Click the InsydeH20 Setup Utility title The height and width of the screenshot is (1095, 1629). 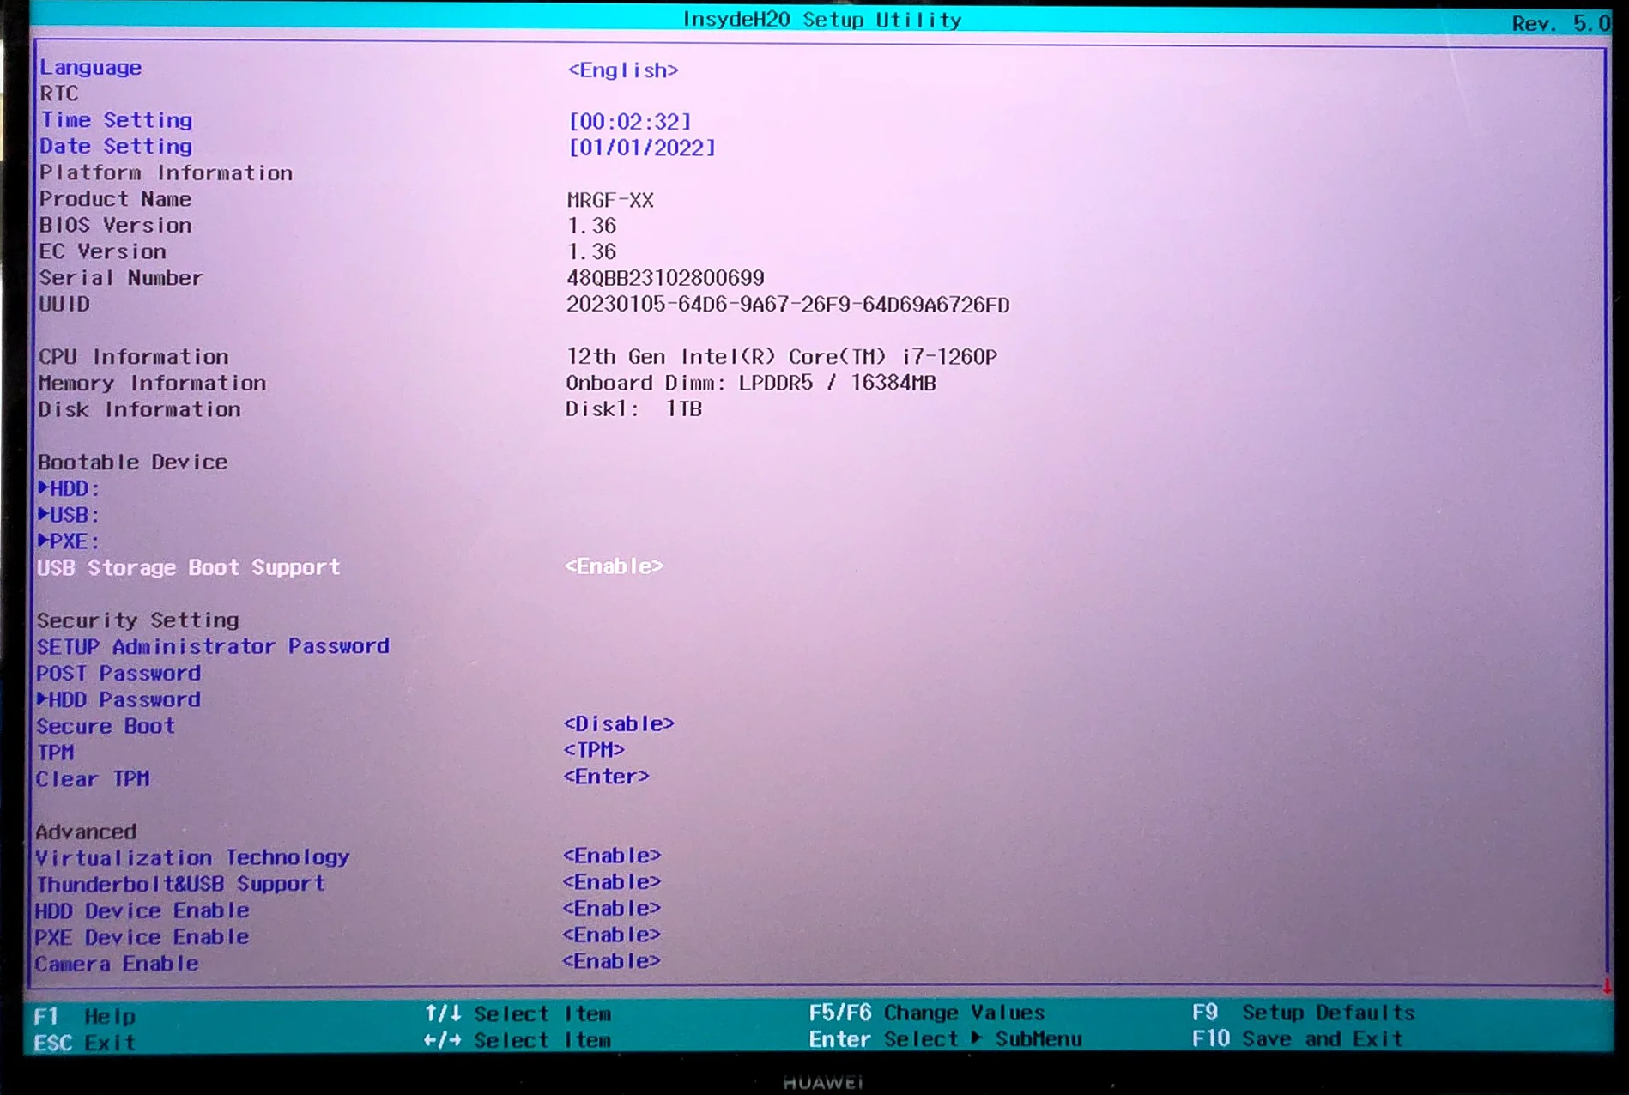(x=822, y=20)
